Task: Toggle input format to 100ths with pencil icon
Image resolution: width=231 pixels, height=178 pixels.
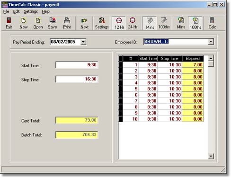Action: [164, 23]
